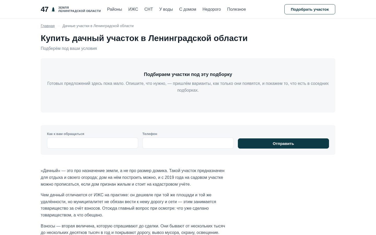Click the pine tree logo icon
Viewport: 376px width, 235px height.
pos(53,9)
